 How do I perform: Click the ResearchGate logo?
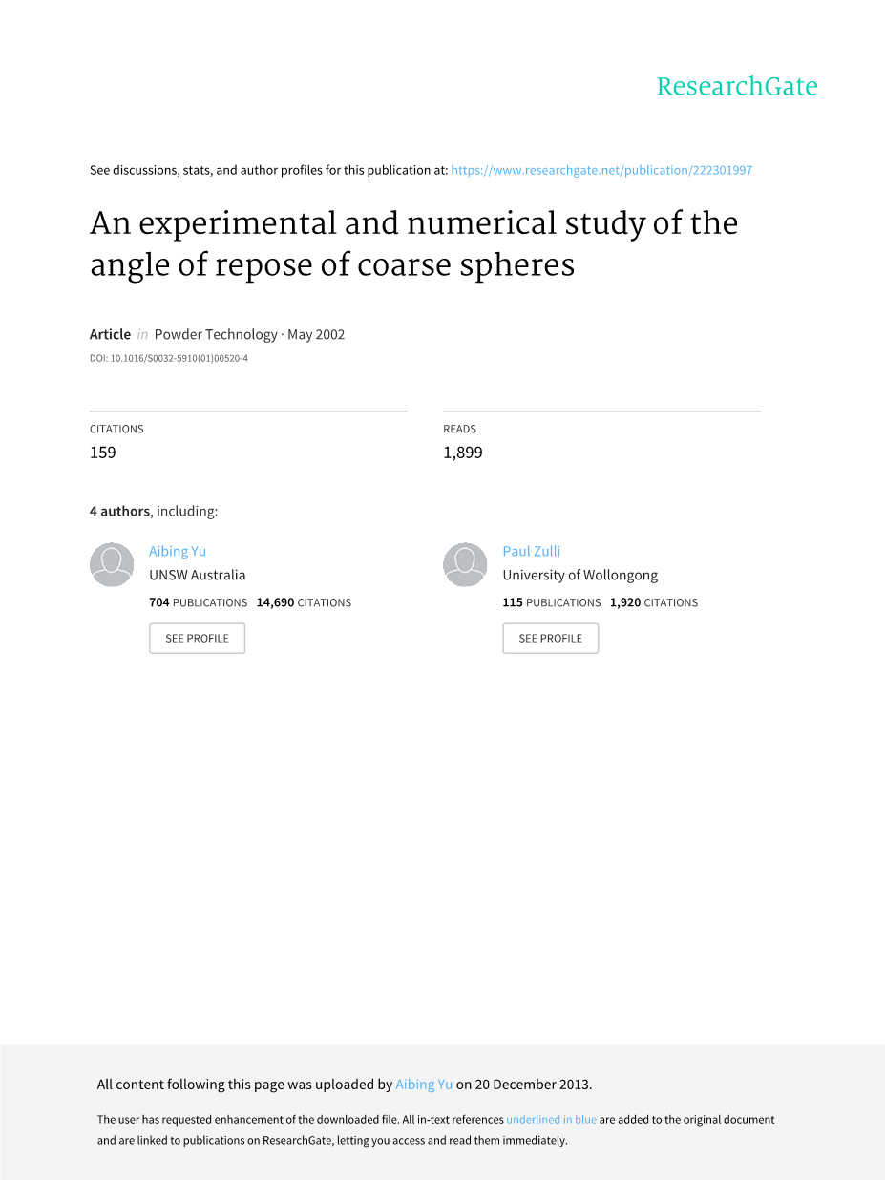pos(736,87)
